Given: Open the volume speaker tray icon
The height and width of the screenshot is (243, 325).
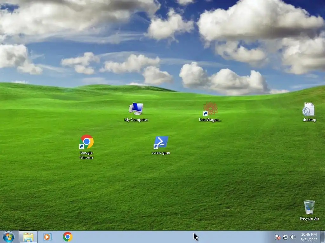Looking at the screenshot, I should pyautogui.click(x=293, y=237).
